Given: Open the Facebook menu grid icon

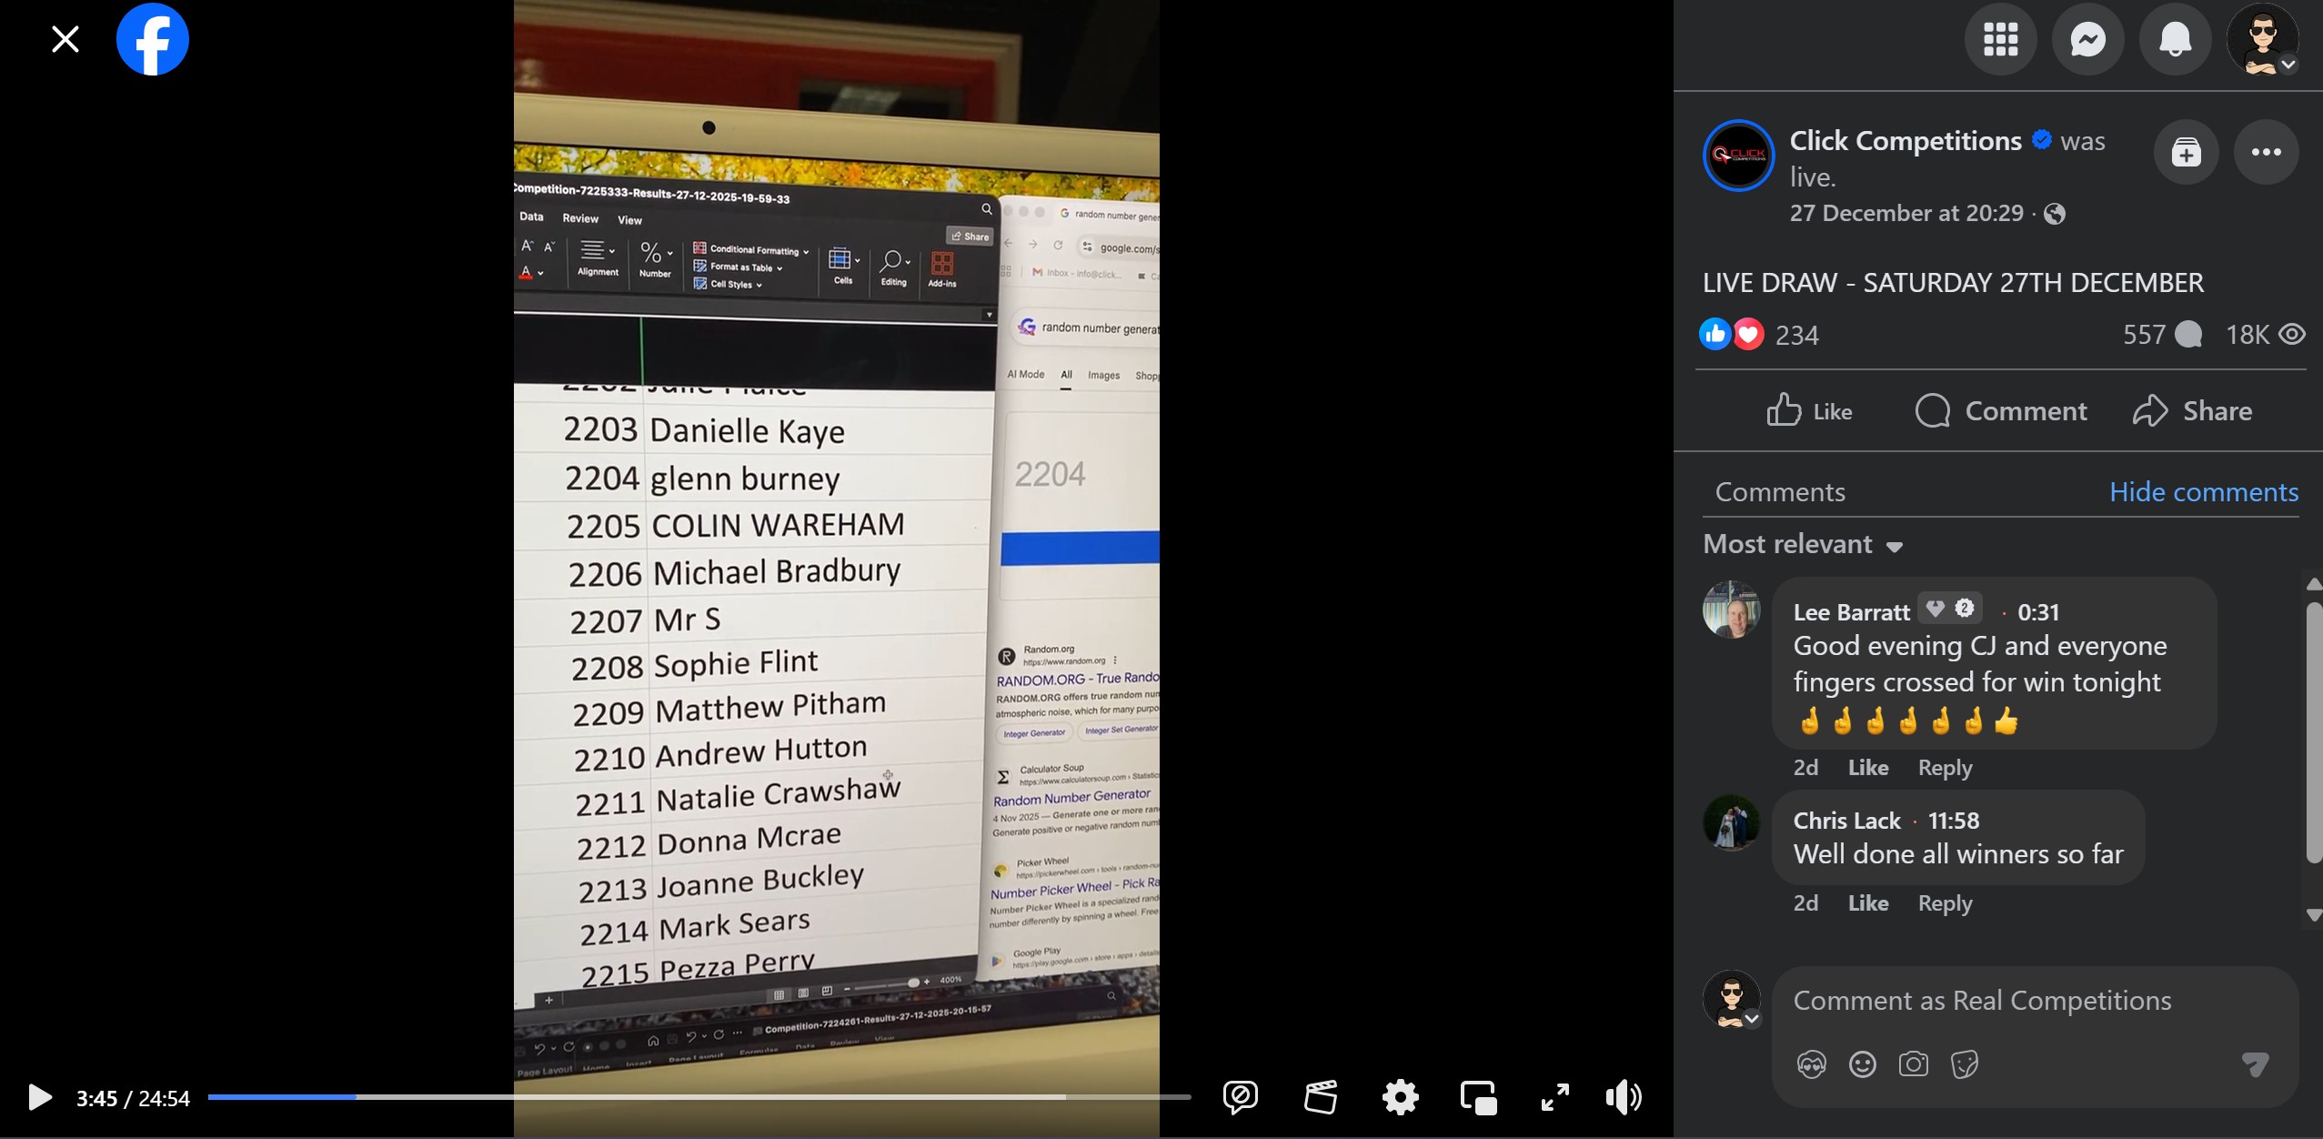Looking at the screenshot, I should coord(2000,39).
